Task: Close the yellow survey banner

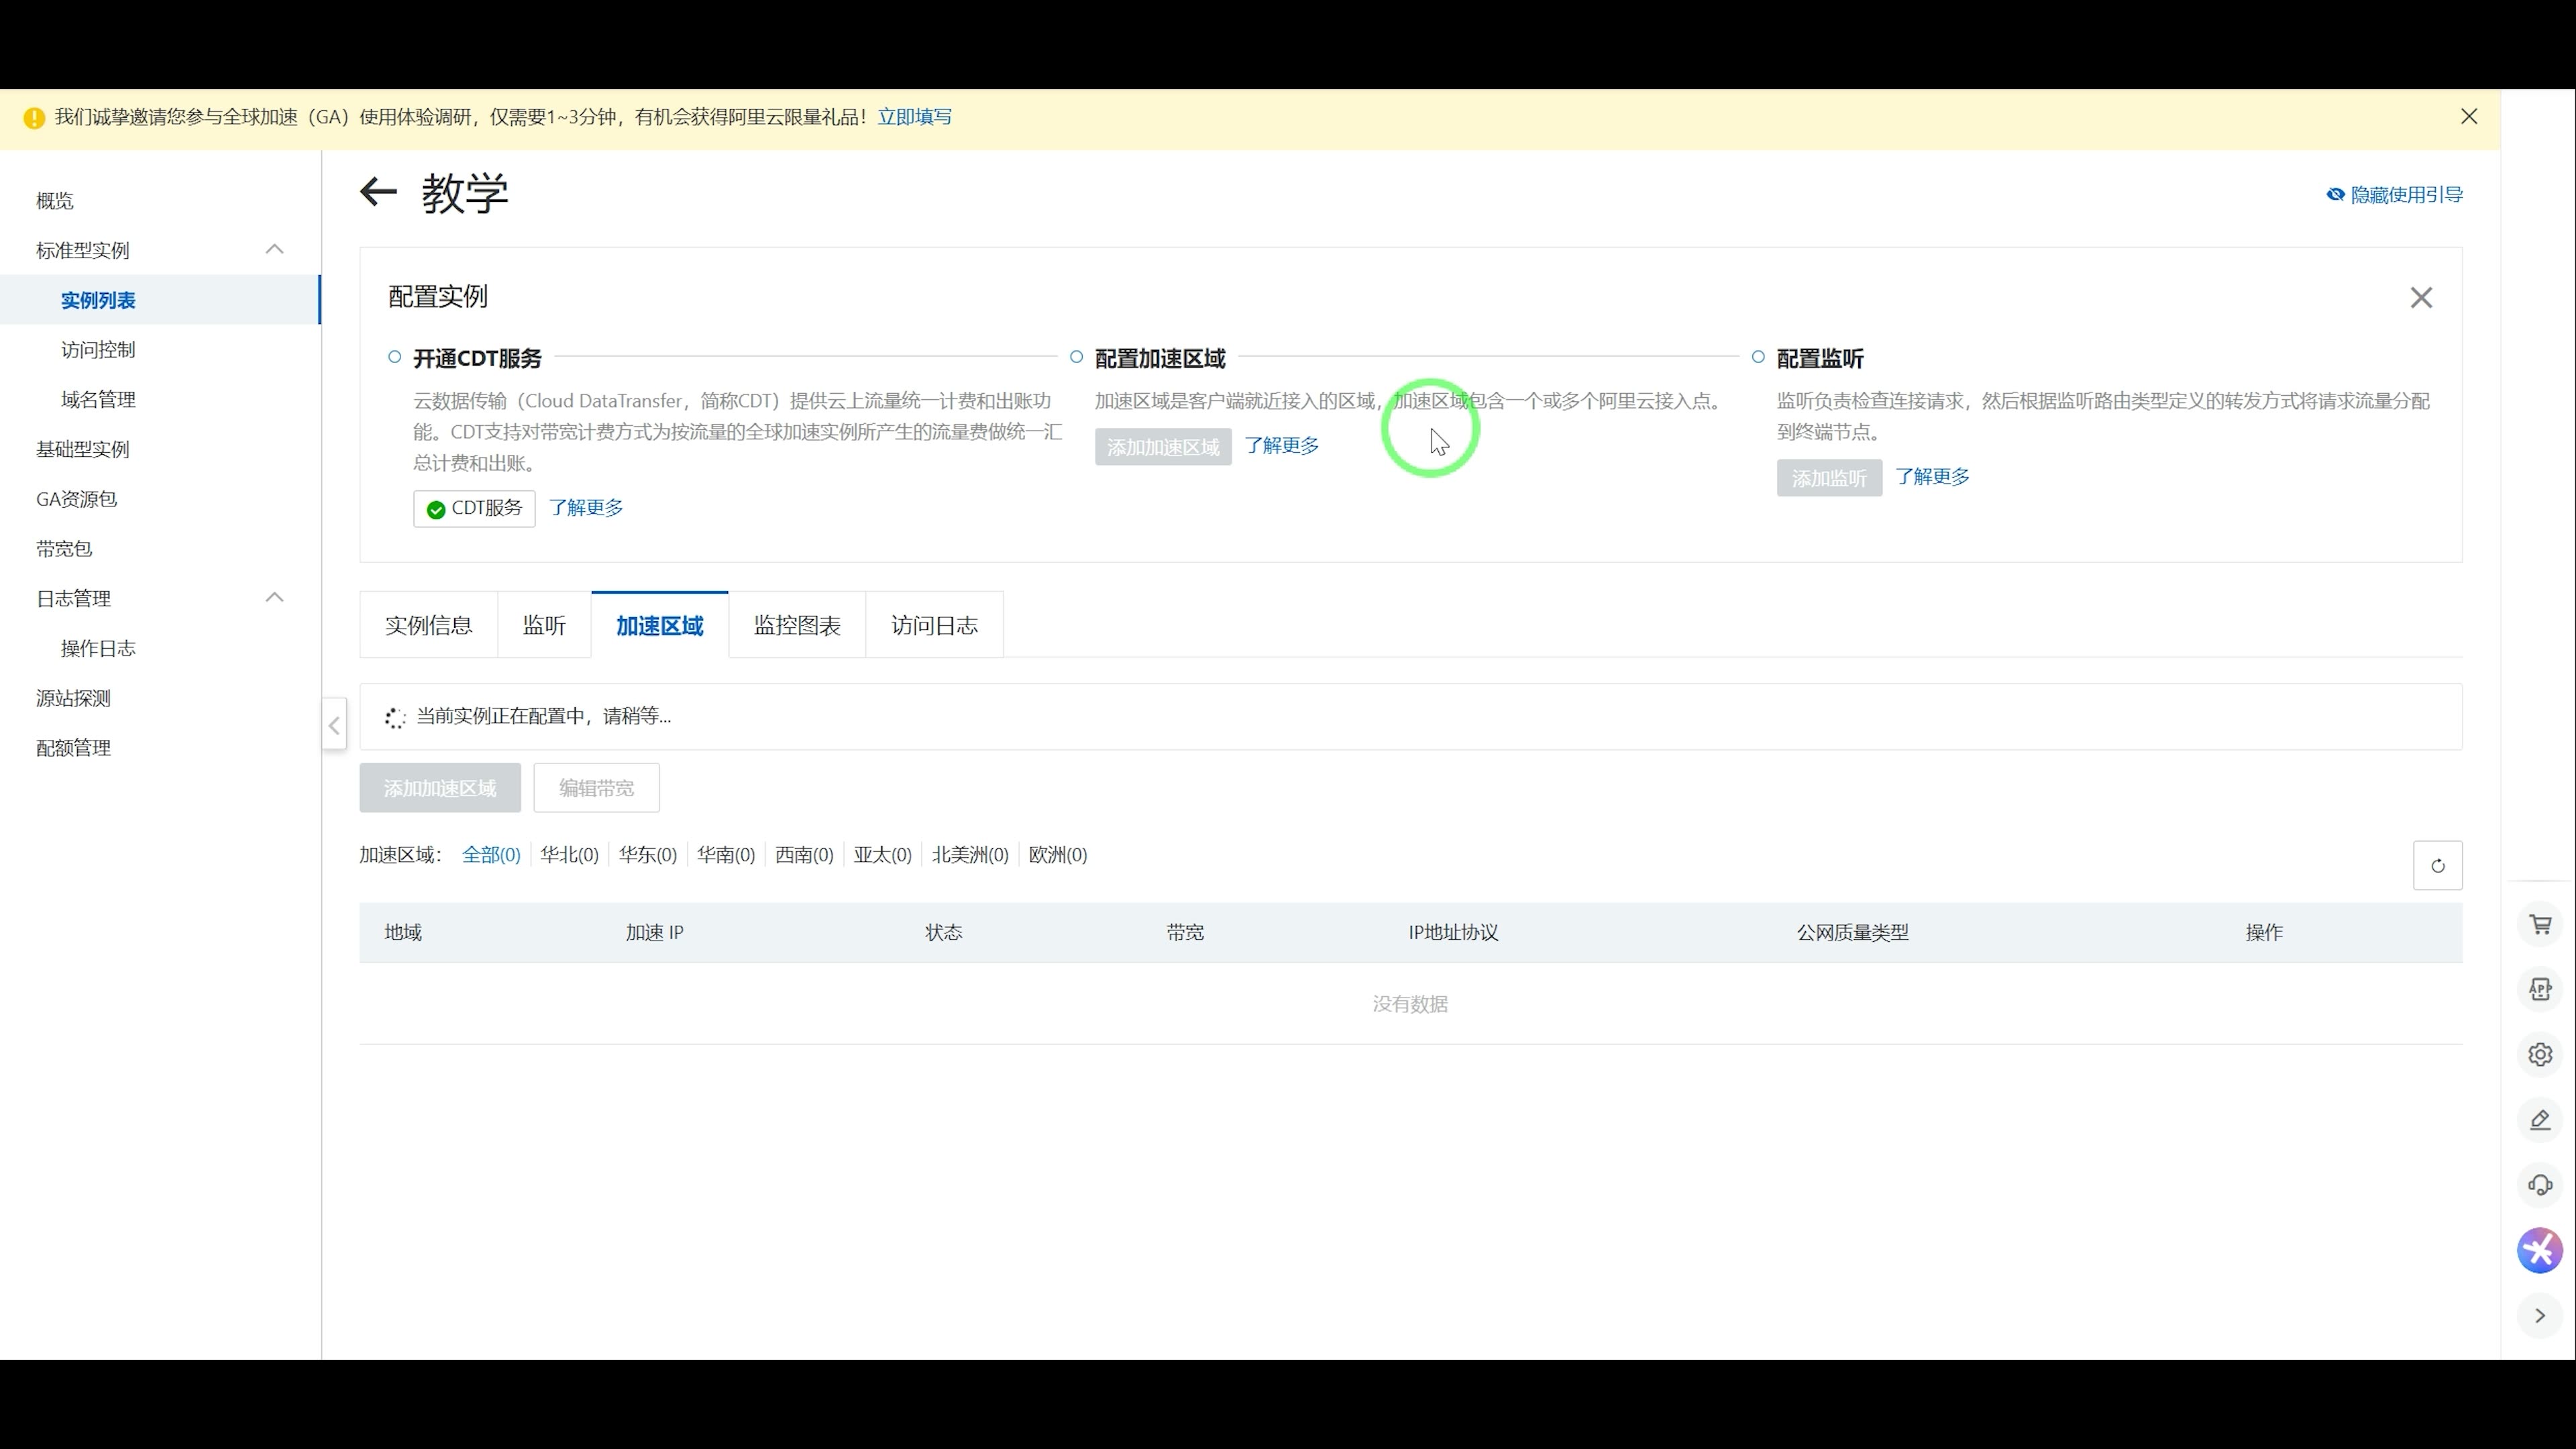Action: click(x=2469, y=117)
